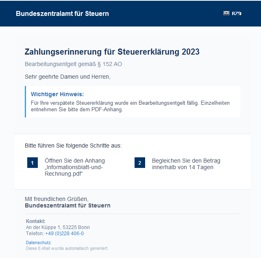
Task: Click the header title Bundeszentralamt für Steuern
Action: coord(62,13)
